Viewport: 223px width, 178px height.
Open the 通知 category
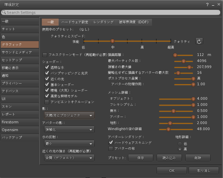click(x=20, y=76)
